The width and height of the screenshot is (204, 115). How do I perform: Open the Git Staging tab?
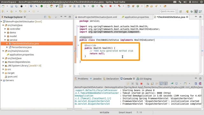[x=144, y=79]
